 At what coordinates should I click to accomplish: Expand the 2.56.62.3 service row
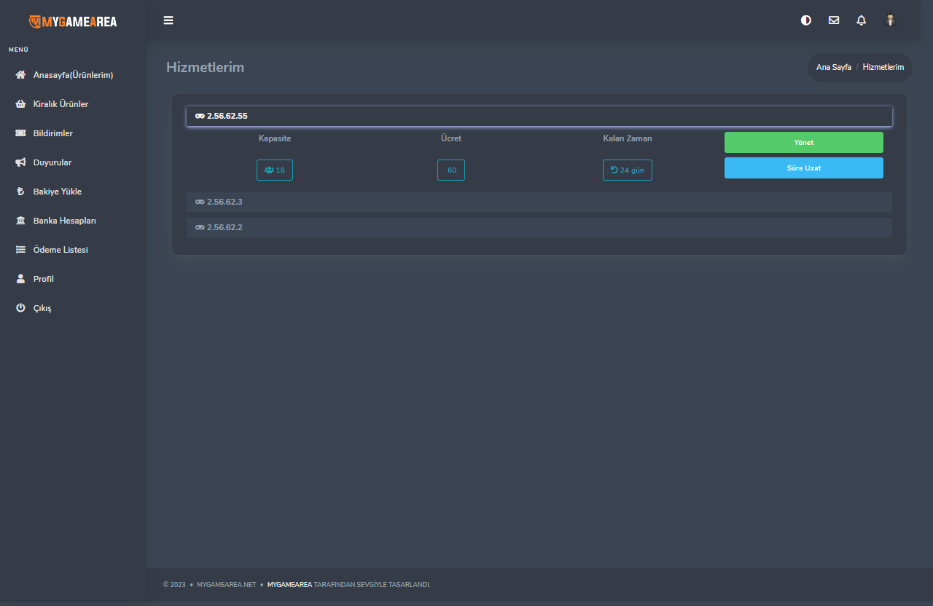pos(539,202)
